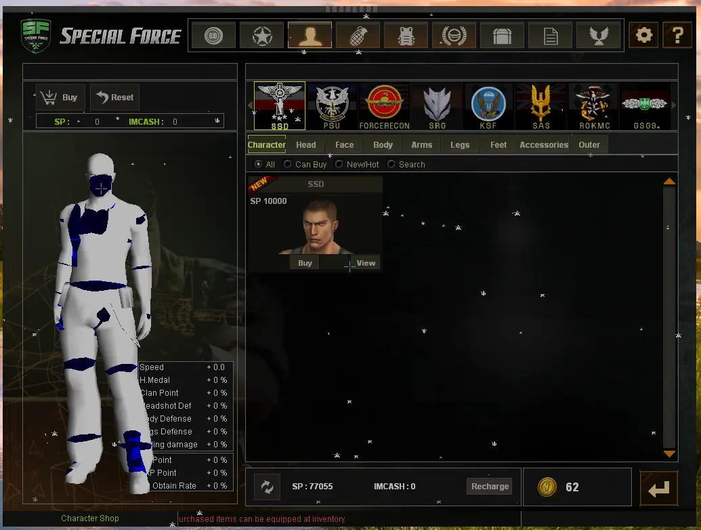
Task: Open the help question mark icon
Action: [x=678, y=35]
